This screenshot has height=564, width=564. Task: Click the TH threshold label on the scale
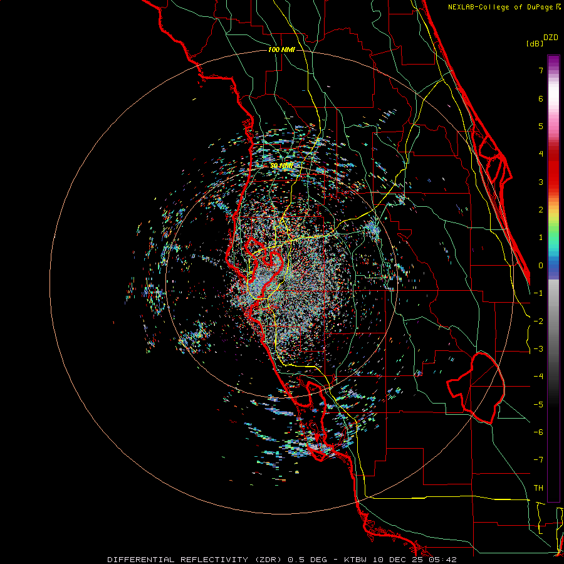click(x=538, y=488)
